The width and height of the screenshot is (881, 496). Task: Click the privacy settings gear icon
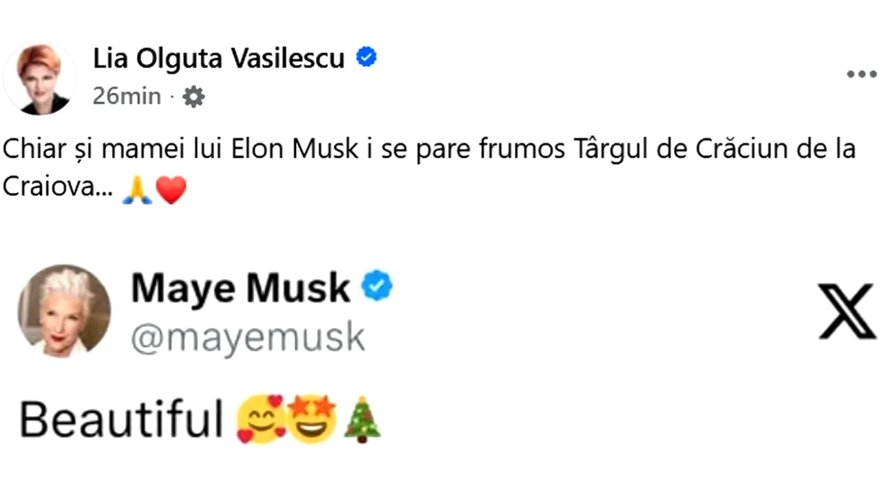193,96
